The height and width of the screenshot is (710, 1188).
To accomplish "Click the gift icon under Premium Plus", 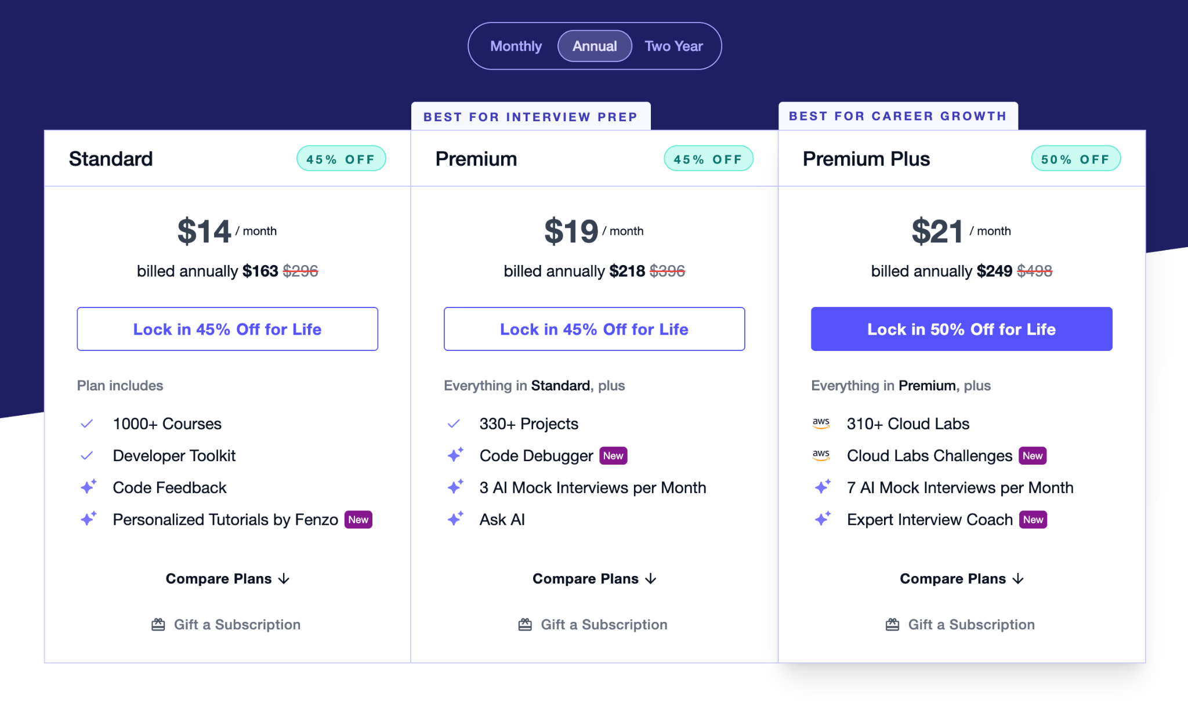I will 892,624.
